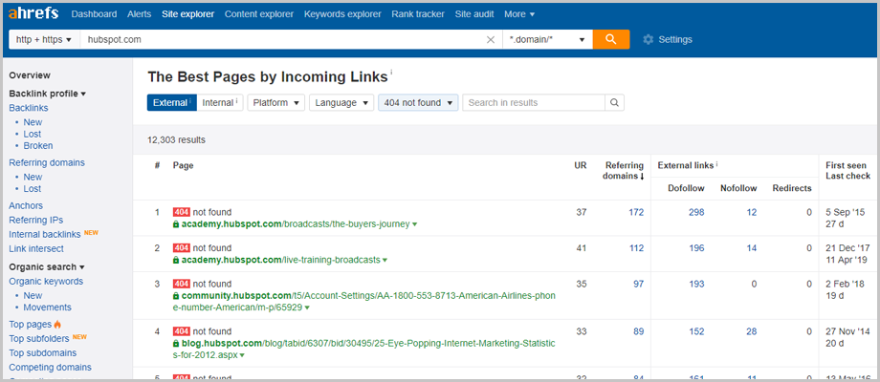Open Backlinks in the sidebar
The image size is (880, 382).
tap(29, 108)
